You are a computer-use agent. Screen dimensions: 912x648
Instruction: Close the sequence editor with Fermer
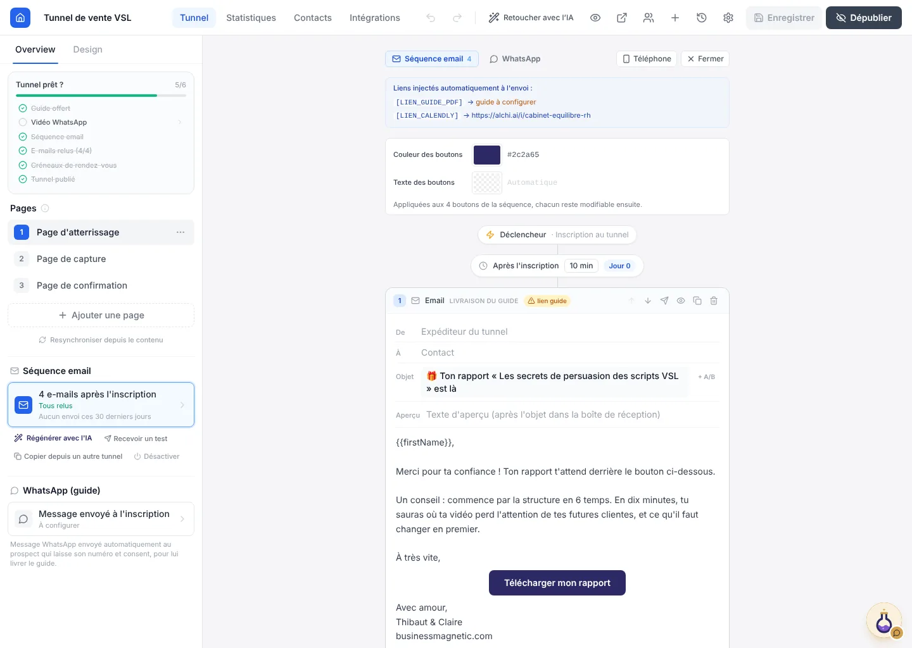click(705, 59)
